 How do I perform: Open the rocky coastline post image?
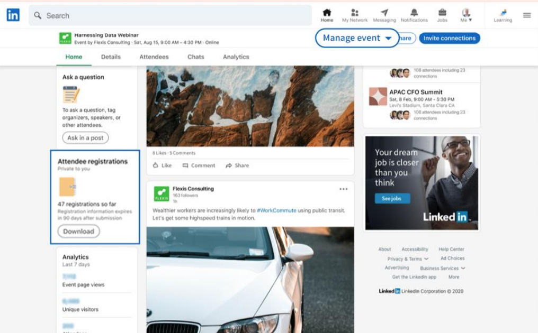click(x=250, y=106)
